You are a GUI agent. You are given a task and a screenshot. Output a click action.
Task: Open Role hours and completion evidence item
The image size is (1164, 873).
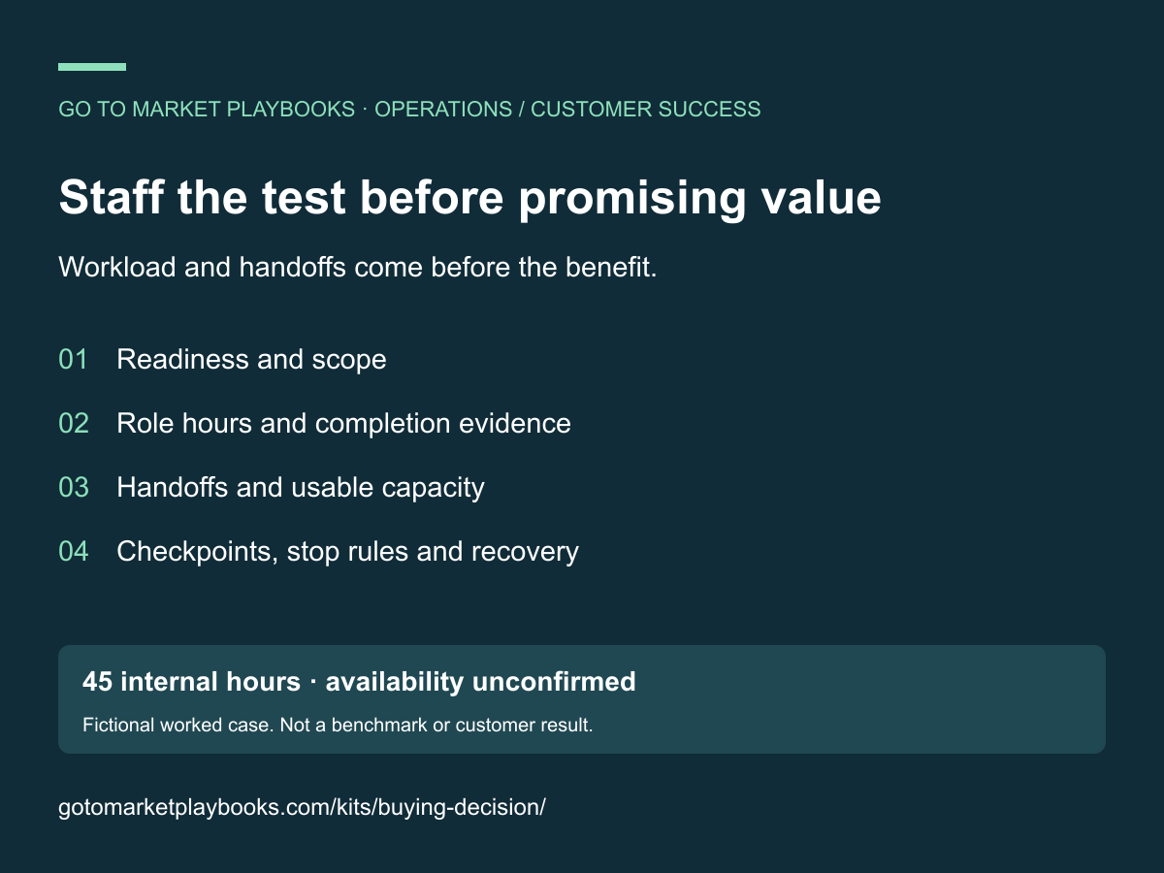pyautogui.click(x=343, y=424)
